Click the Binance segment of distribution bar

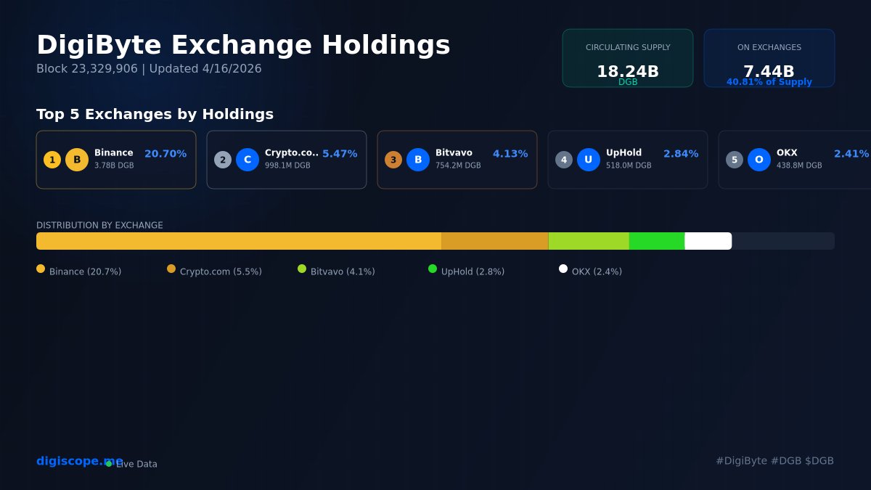[x=238, y=241]
